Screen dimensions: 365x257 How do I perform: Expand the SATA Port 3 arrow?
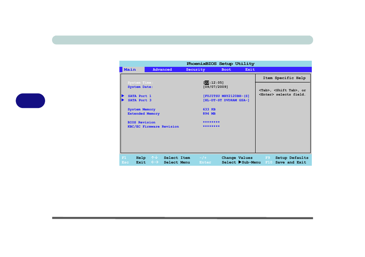(123, 100)
